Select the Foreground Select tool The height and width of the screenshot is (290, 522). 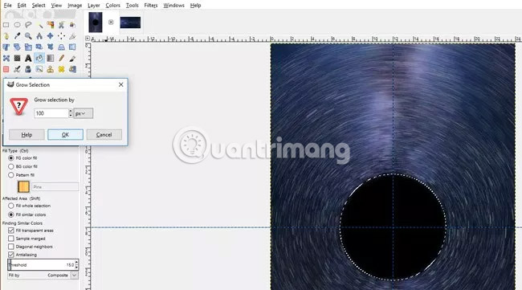click(72, 25)
